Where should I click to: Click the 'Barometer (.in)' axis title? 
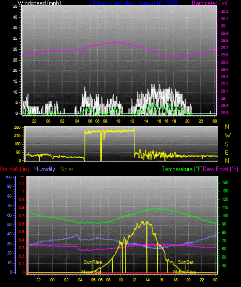point(209,3)
